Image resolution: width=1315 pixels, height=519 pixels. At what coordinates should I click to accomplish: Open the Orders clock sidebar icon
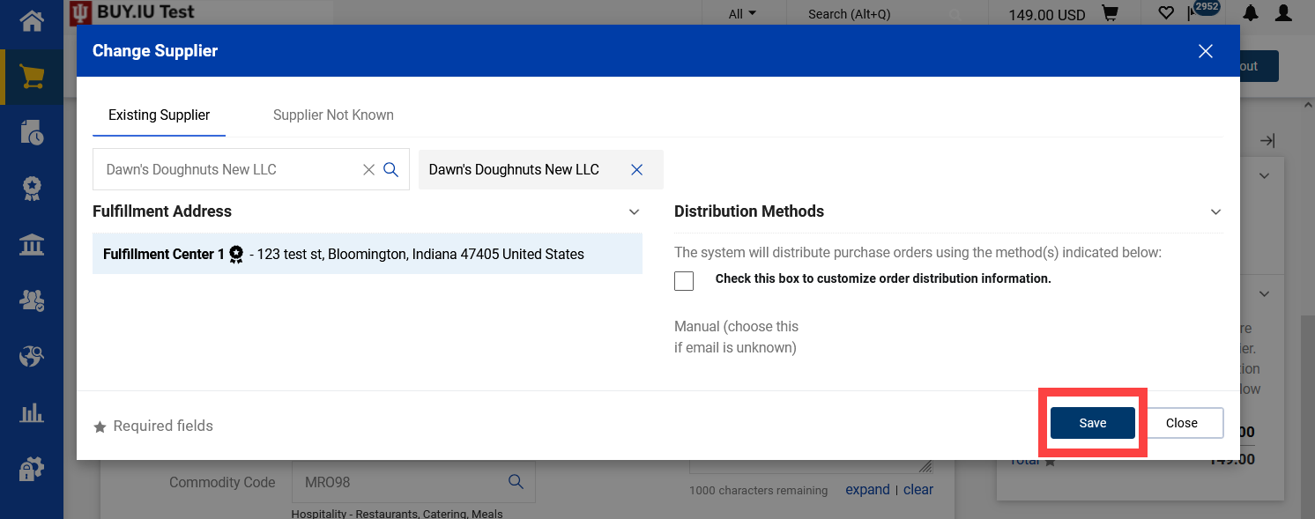coord(32,132)
